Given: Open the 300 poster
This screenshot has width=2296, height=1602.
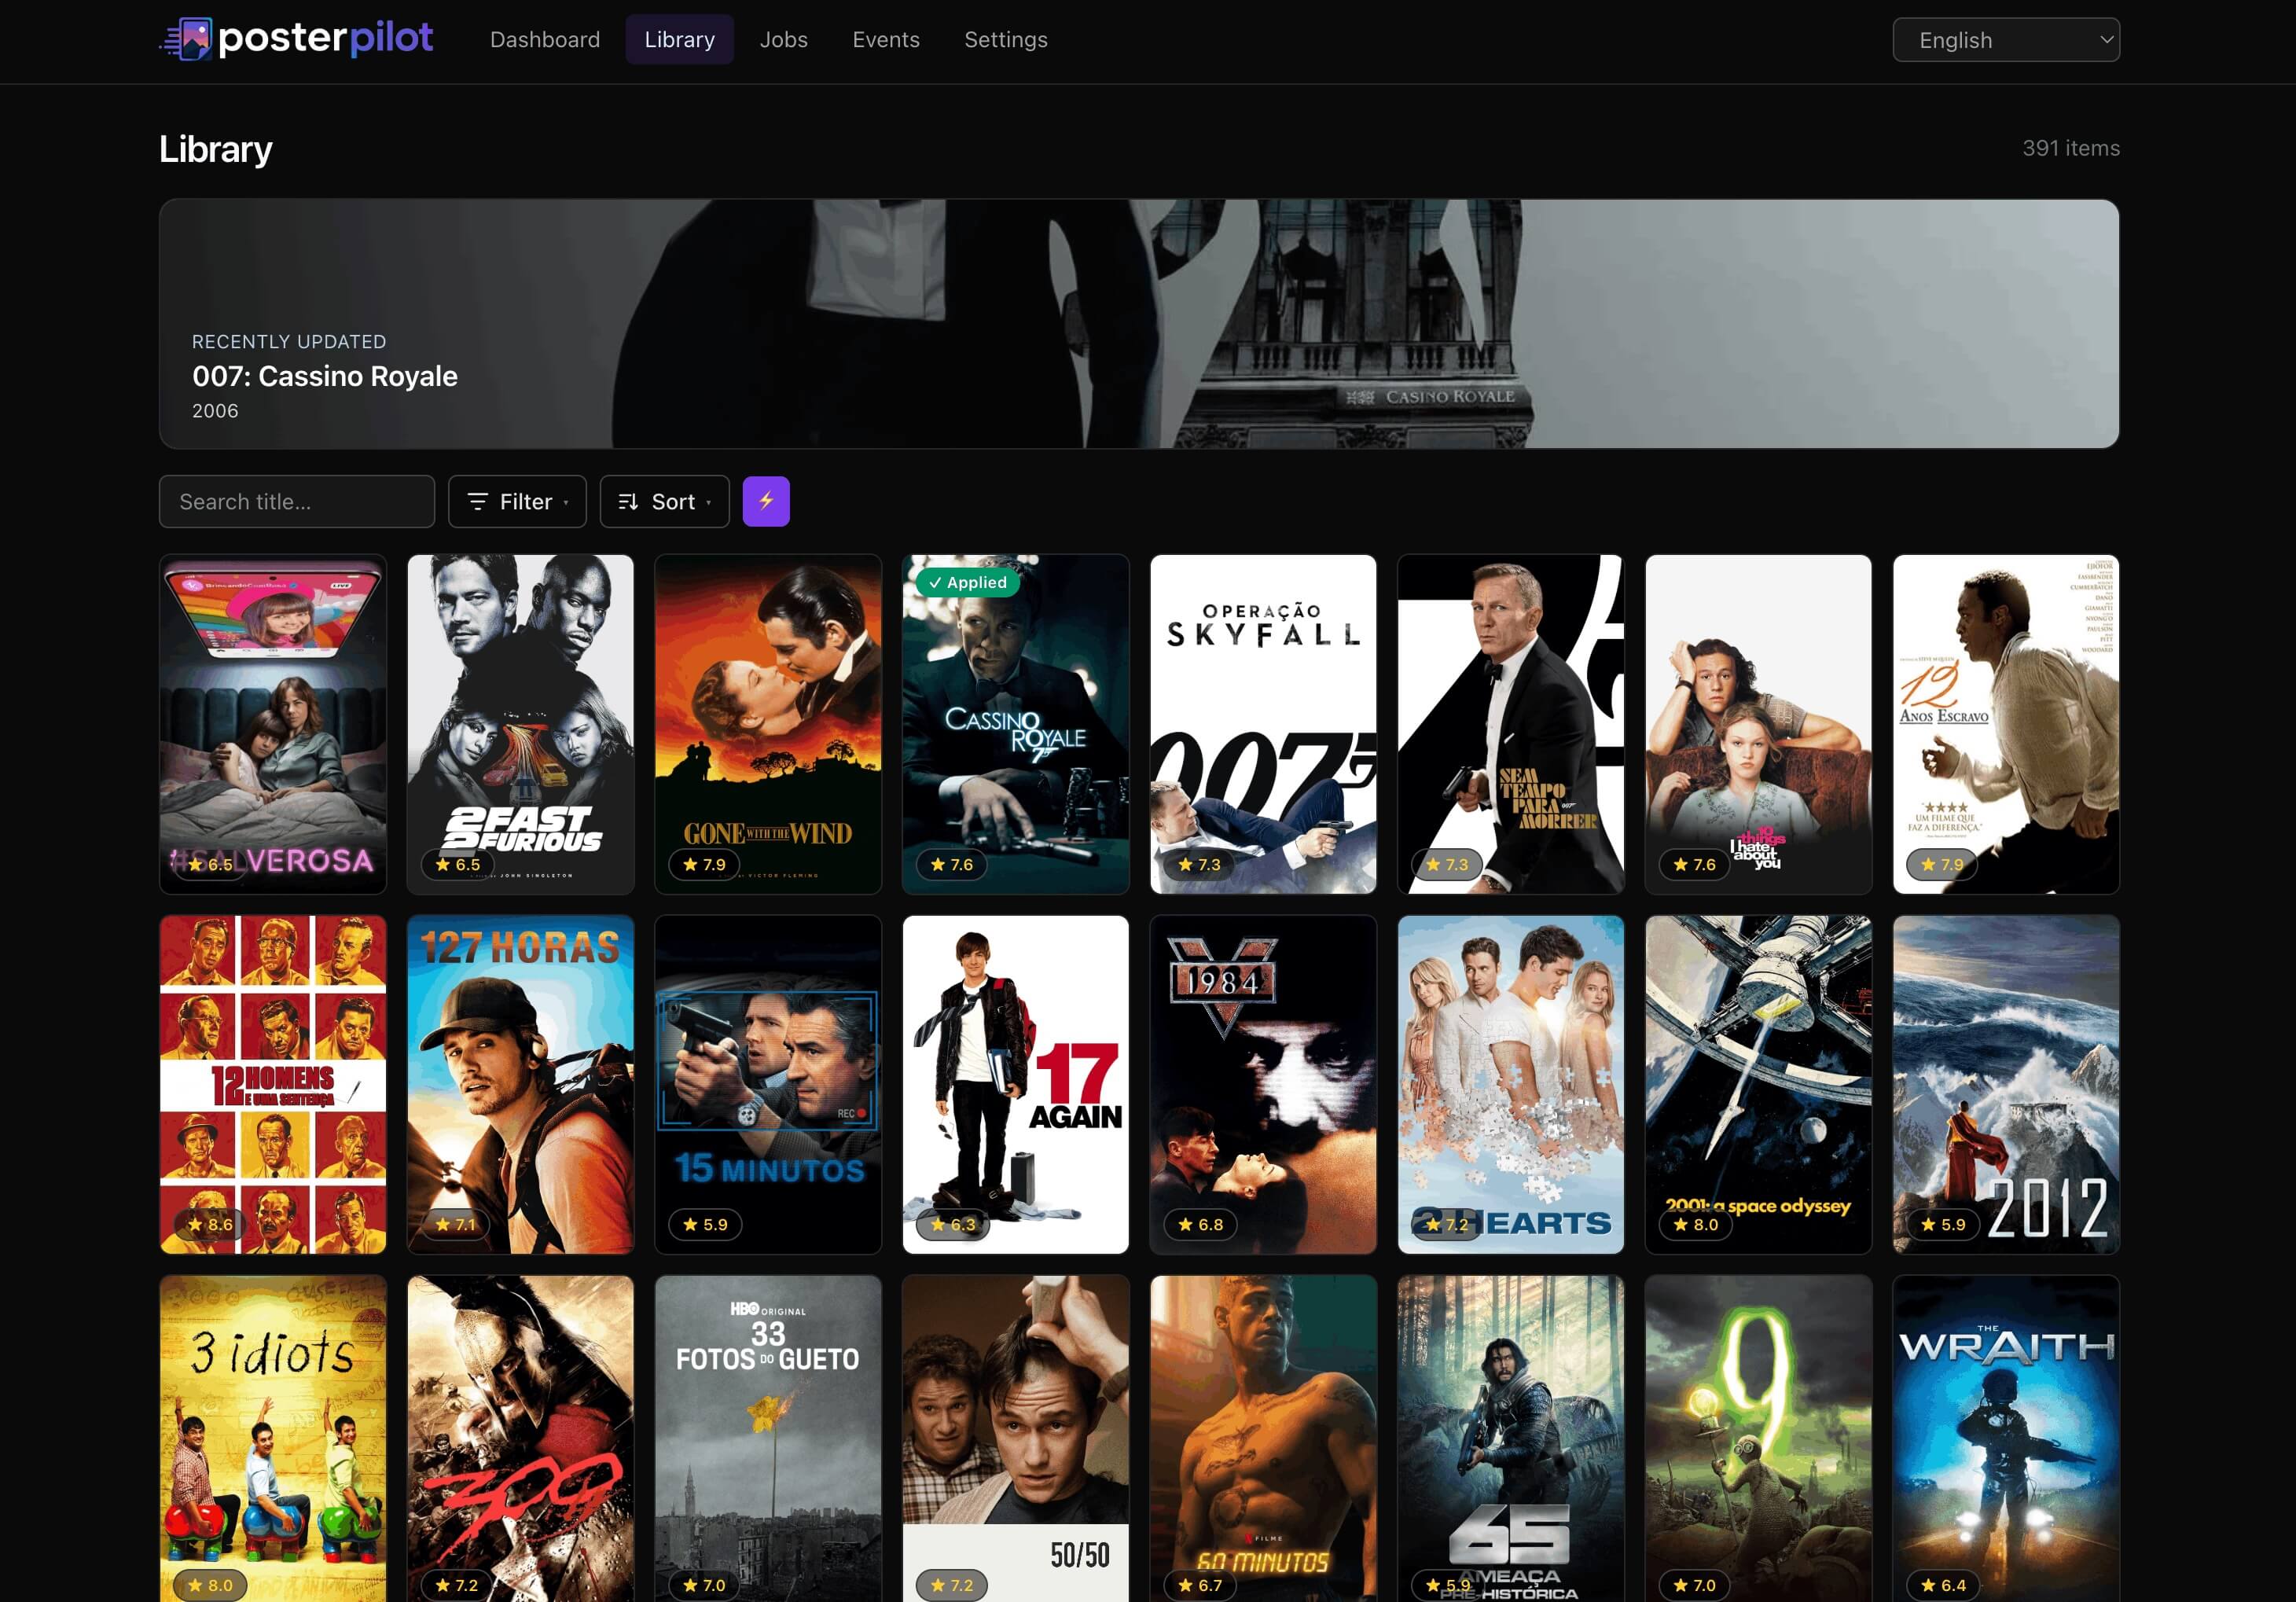Looking at the screenshot, I should (520, 1439).
